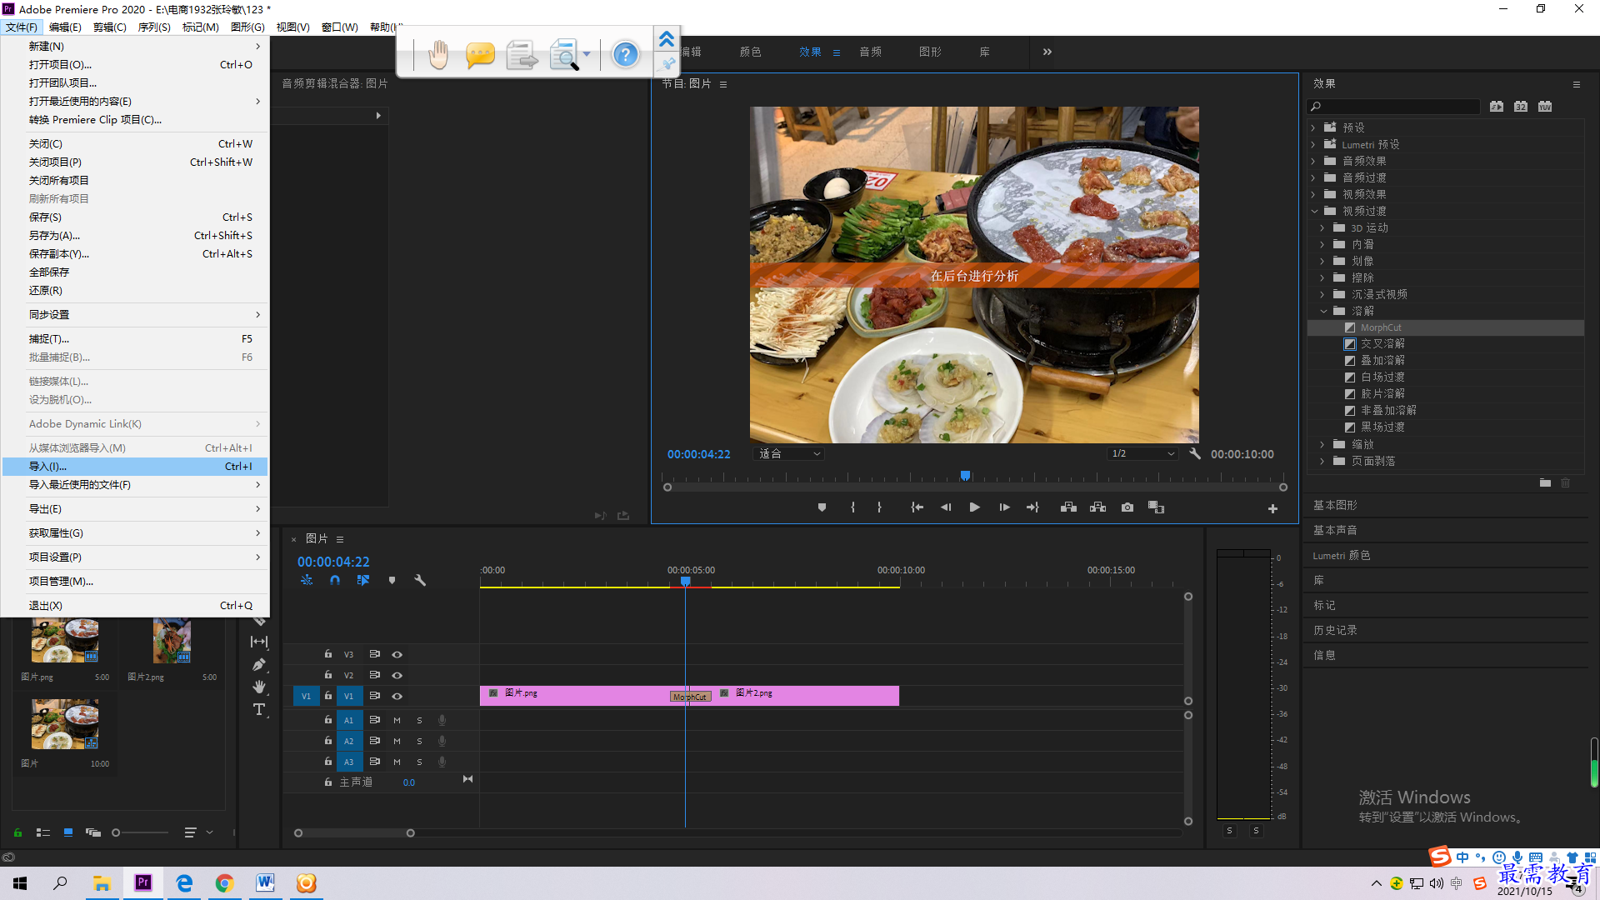
Task: Click Add Marker in program monitor
Action: pos(822,507)
